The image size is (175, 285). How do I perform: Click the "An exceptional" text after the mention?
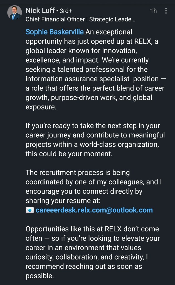pos(109,32)
